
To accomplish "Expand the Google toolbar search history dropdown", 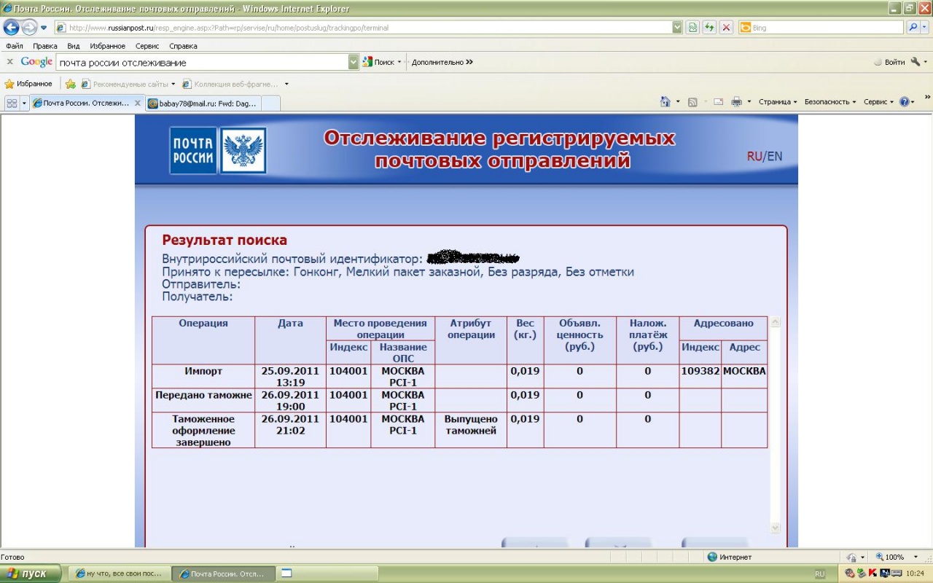I will click(x=354, y=63).
